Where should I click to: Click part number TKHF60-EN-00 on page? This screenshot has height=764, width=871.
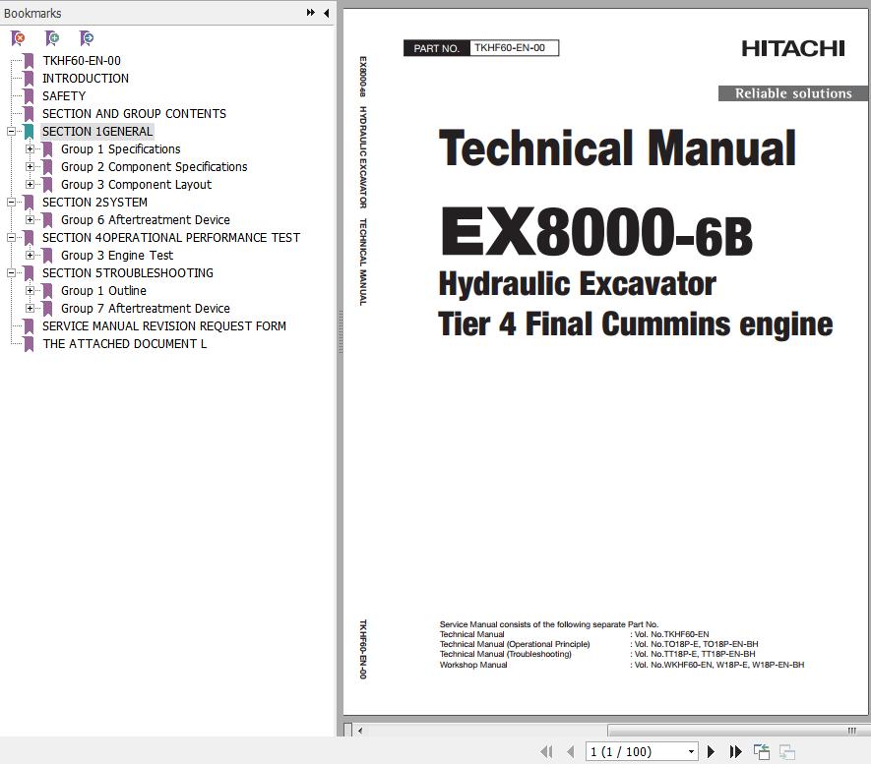(510, 48)
